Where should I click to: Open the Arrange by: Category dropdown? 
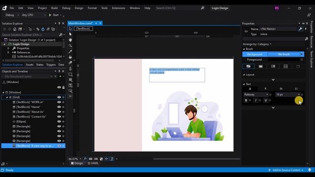point(257,44)
